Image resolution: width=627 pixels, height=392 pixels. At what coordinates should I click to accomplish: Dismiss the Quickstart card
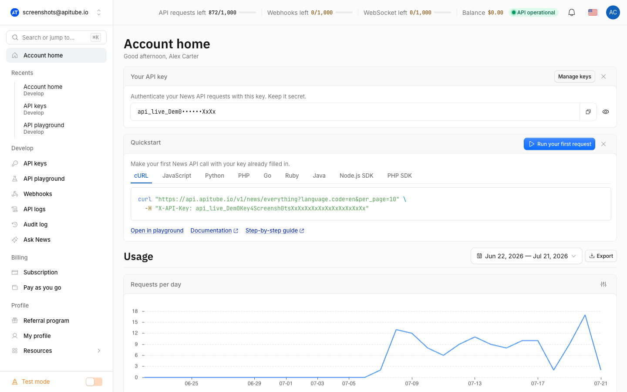(x=603, y=144)
